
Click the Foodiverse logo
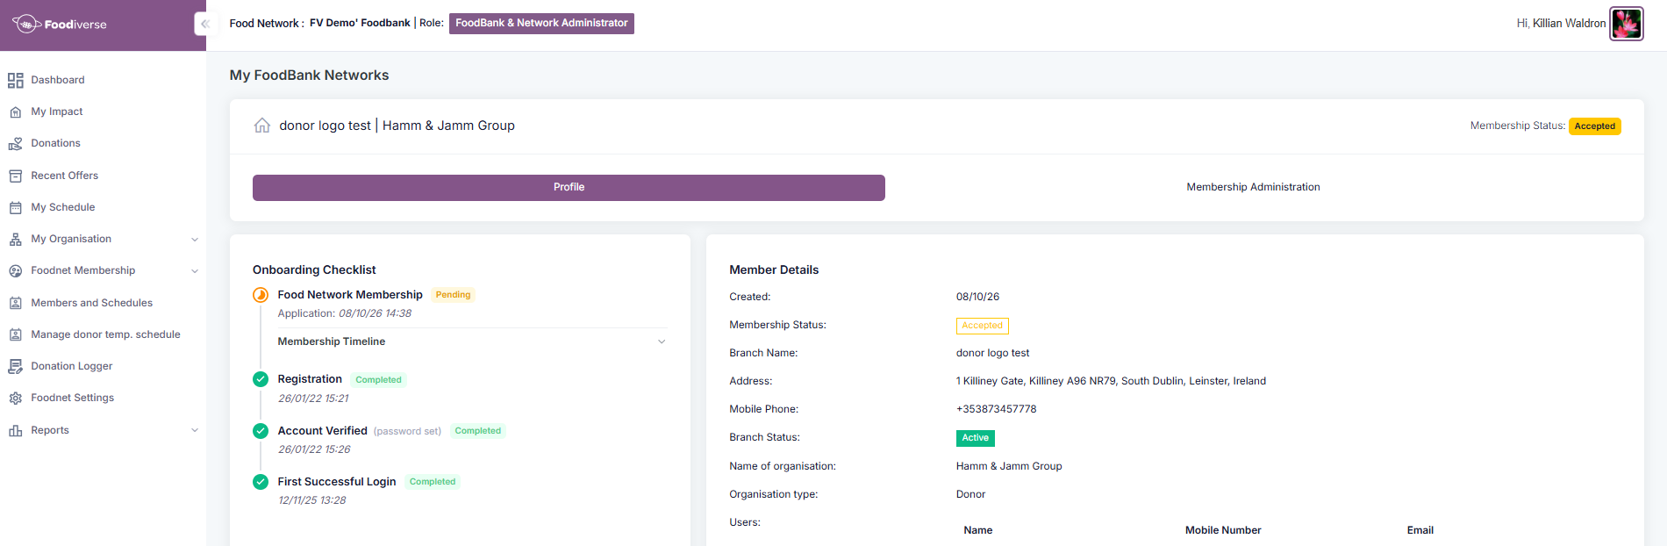pos(60,24)
